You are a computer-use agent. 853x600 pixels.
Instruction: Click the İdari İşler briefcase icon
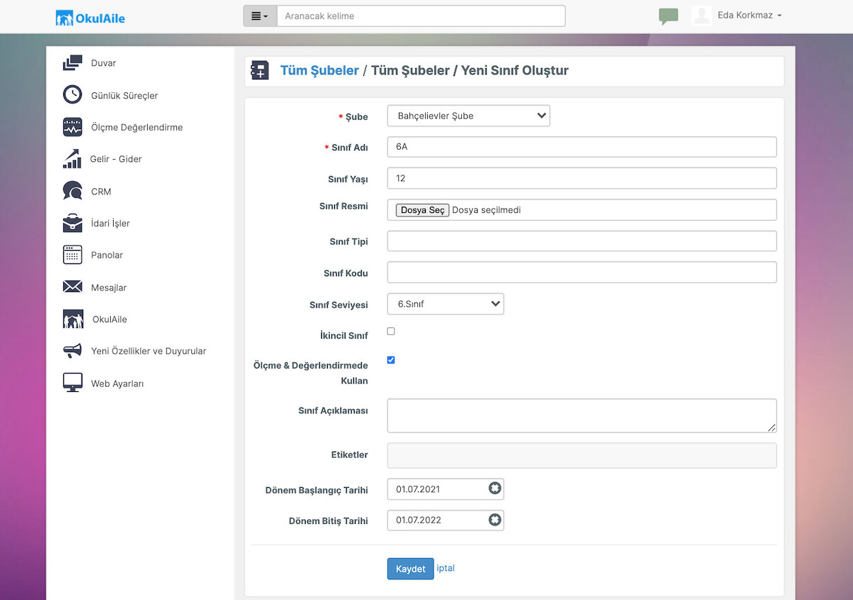pos(73,223)
